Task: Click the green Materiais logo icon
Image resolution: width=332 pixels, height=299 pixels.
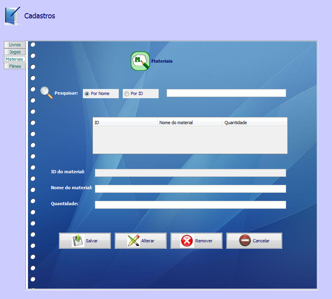Action: click(x=140, y=61)
